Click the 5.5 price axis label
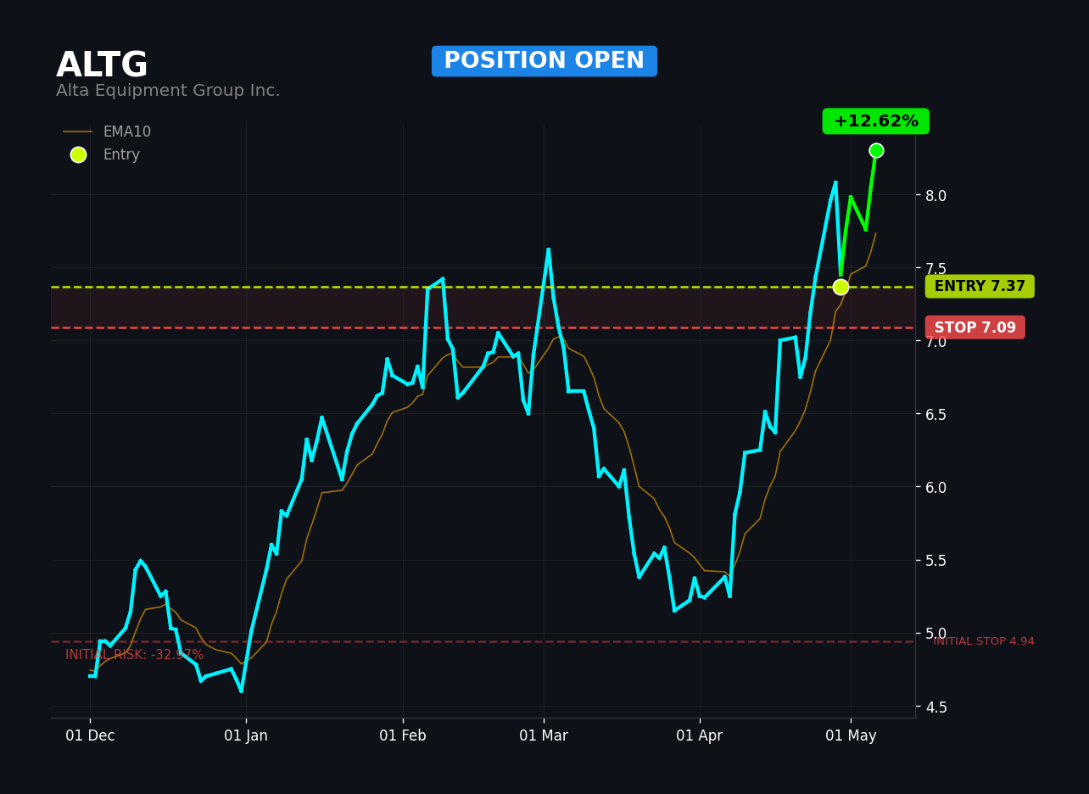The width and height of the screenshot is (1089, 794). (935, 560)
